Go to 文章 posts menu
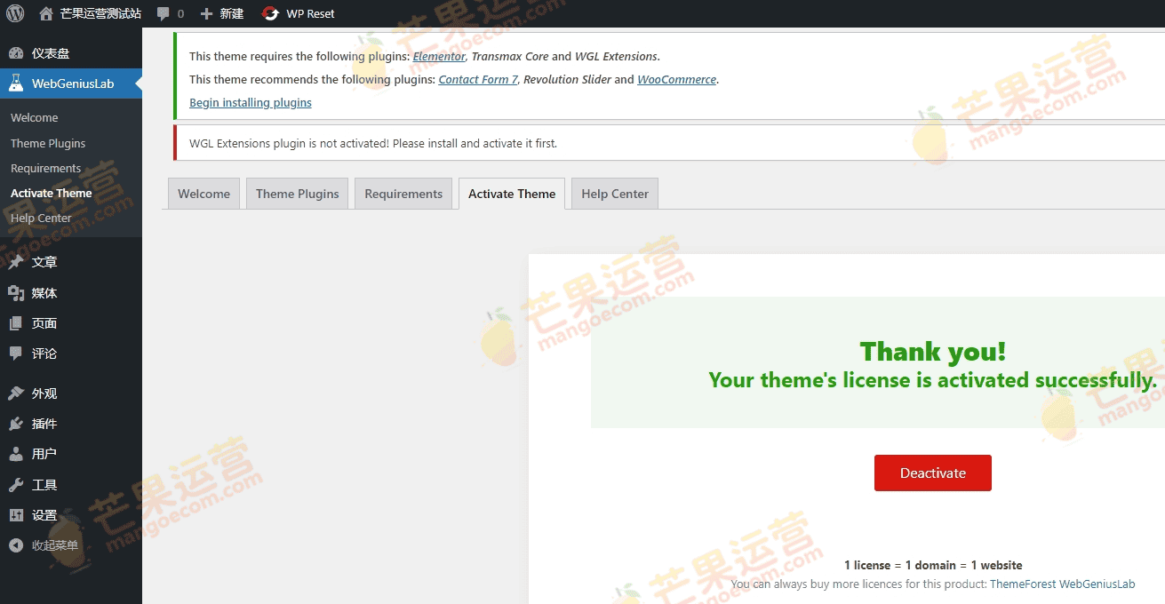Screen dimensions: 1165x604 44,262
